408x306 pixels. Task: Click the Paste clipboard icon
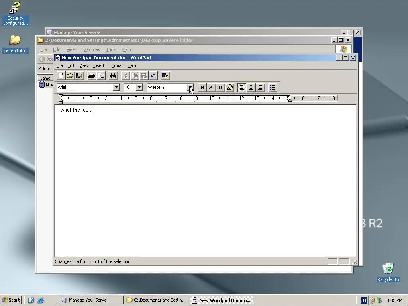coord(143,76)
